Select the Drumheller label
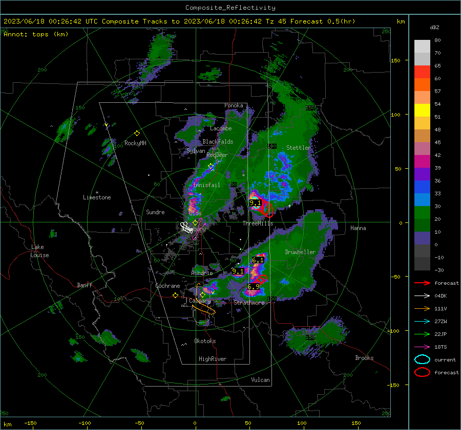 [x=300, y=252]
